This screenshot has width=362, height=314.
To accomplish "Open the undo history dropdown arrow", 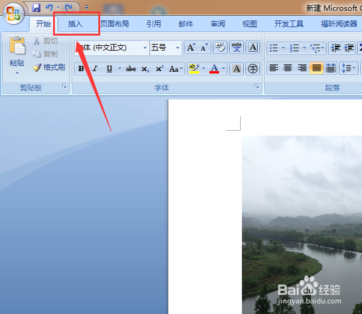I will tap(58, 8).
